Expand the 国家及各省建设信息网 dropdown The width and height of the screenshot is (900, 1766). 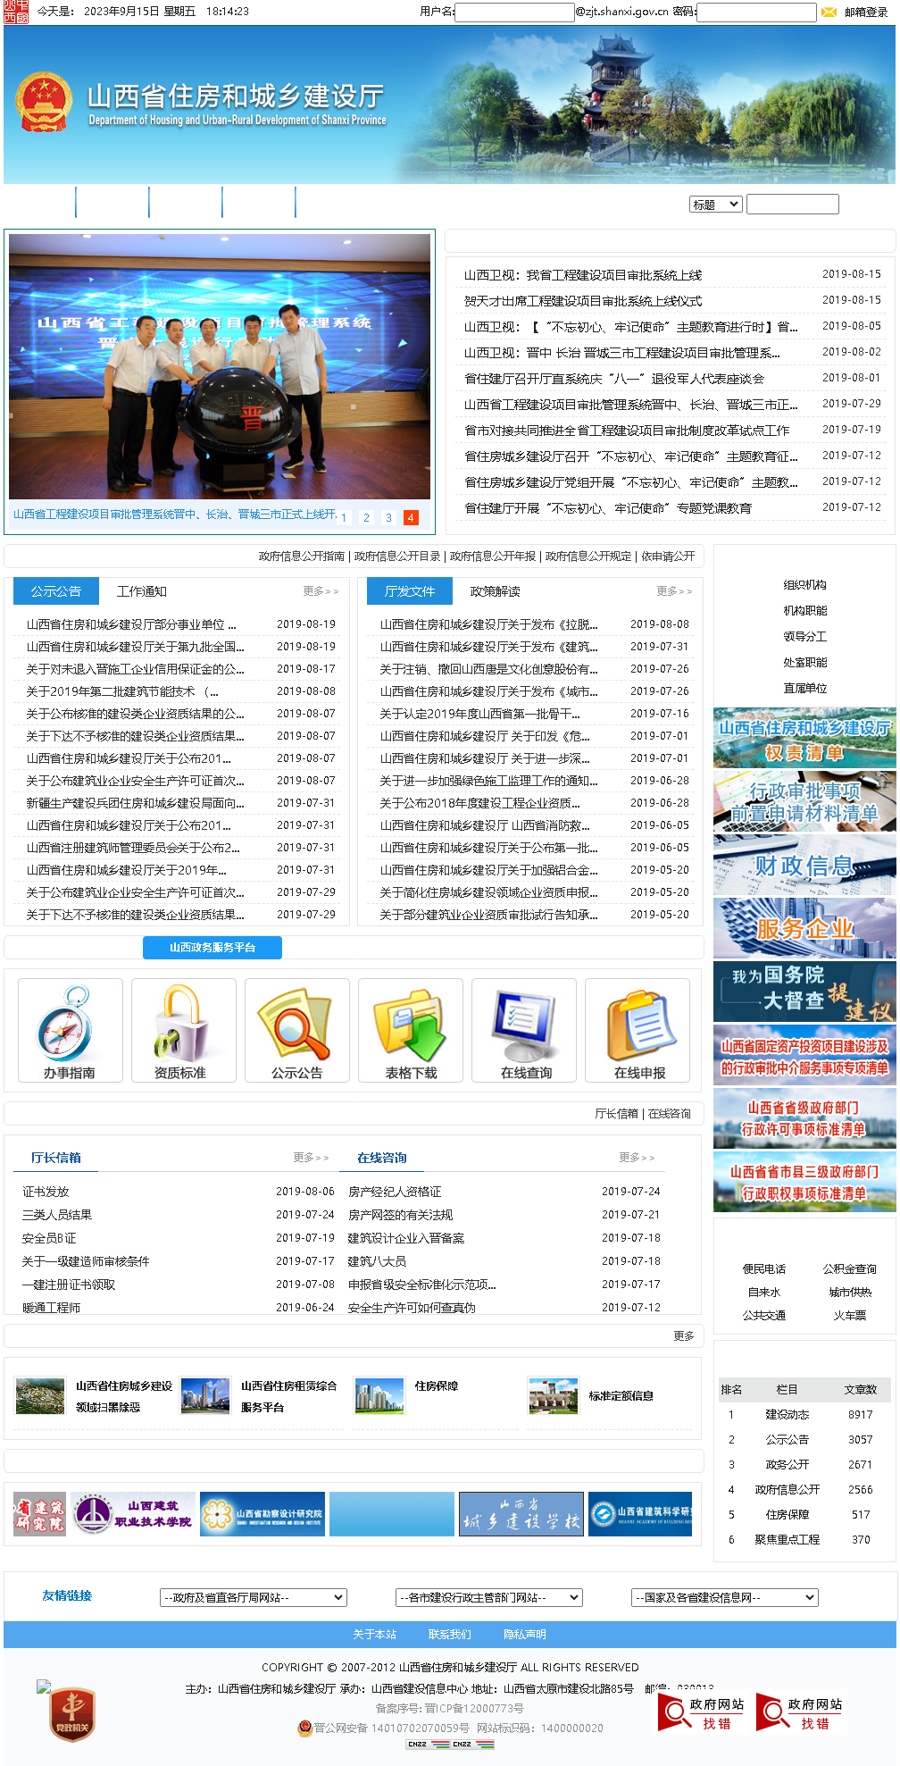pyautogui.click(x=724, y=1597)
